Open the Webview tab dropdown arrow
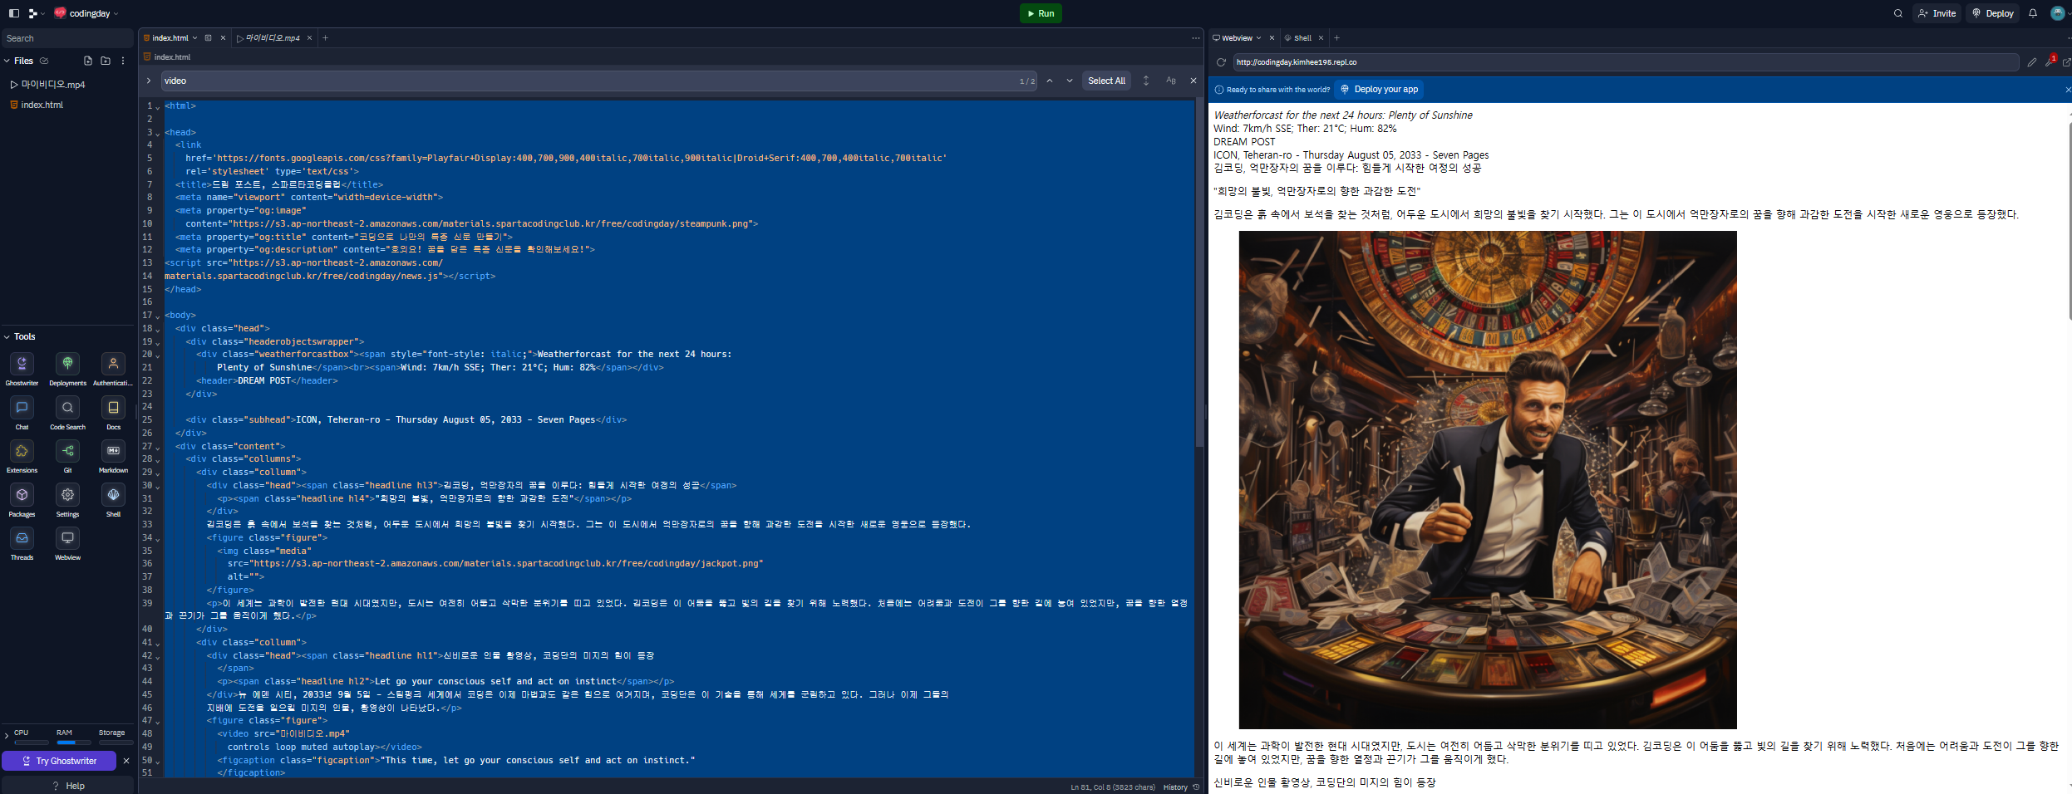 click(x=1259, y=38)
